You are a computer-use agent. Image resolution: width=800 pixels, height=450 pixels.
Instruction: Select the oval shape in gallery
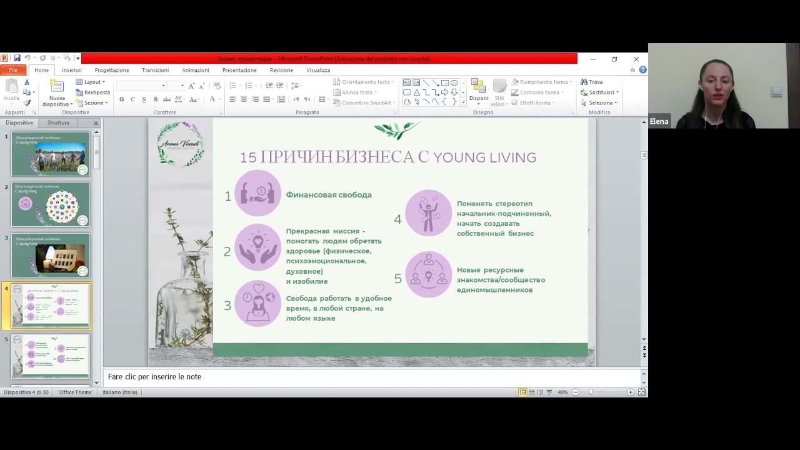(454, 82)
